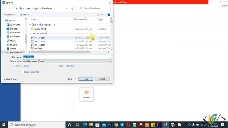Select Music in navigation pane
Viewport: 228px width, 128px height.
(x=11, y=41)
